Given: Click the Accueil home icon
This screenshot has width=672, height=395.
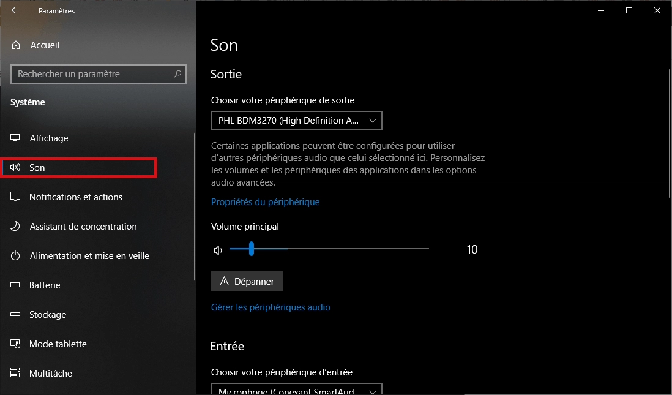Looking at the screenshot, I should click(x=17, y=45).
